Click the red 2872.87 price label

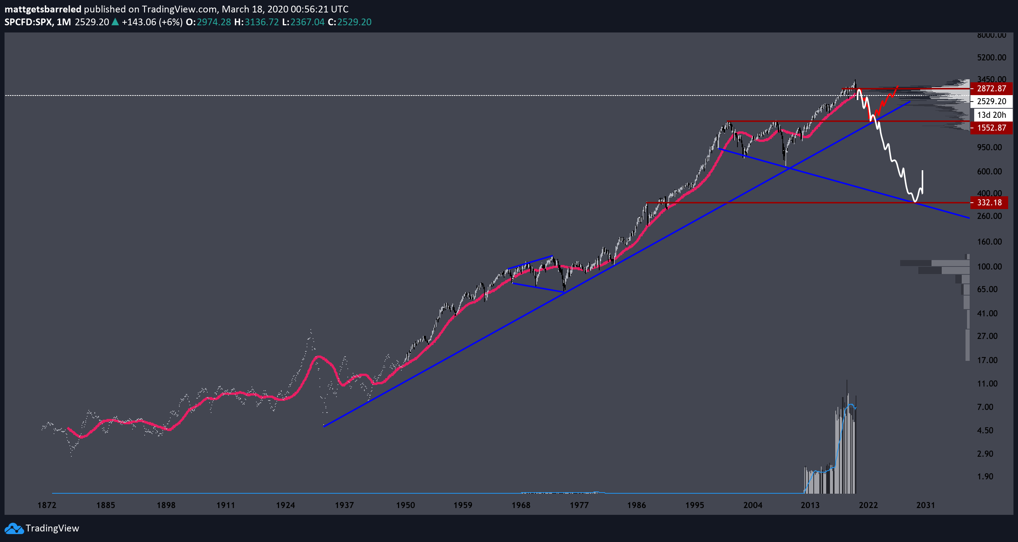coord(991,88)
